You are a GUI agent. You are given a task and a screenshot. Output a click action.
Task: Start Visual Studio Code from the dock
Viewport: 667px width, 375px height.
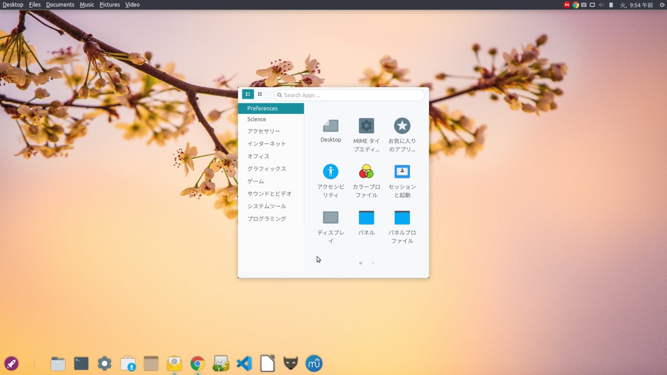244,363
